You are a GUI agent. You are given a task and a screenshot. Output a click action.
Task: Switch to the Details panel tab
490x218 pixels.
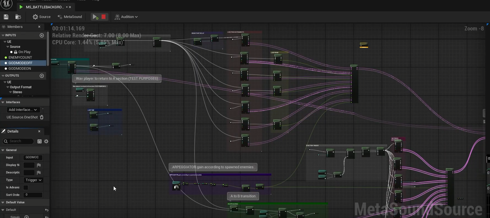13,131
